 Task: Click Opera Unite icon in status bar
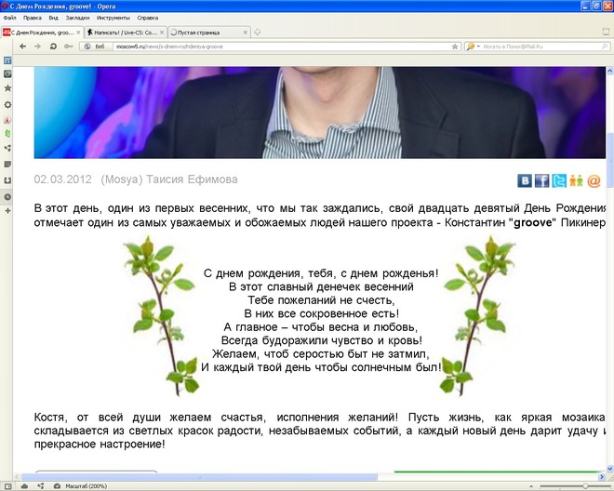point(41,486)
